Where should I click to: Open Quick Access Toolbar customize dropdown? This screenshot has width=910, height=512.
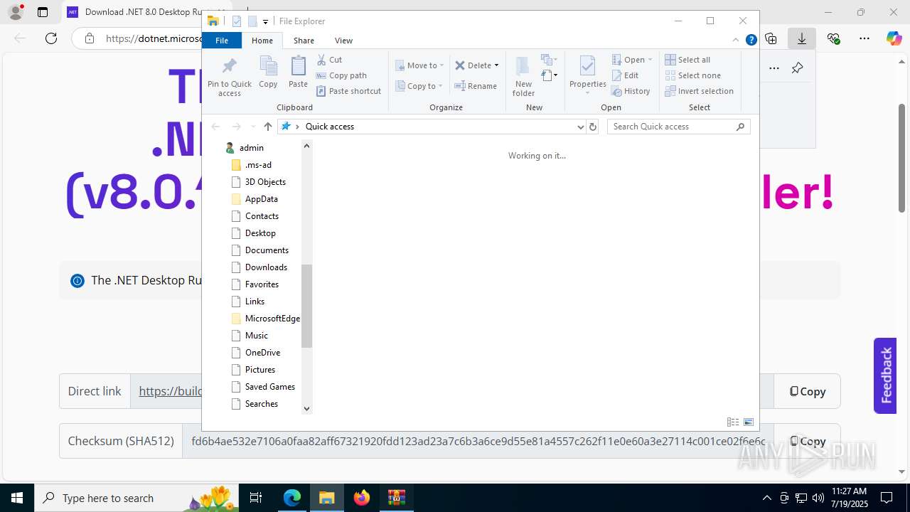pyautogui.click(x=265, y=21)
